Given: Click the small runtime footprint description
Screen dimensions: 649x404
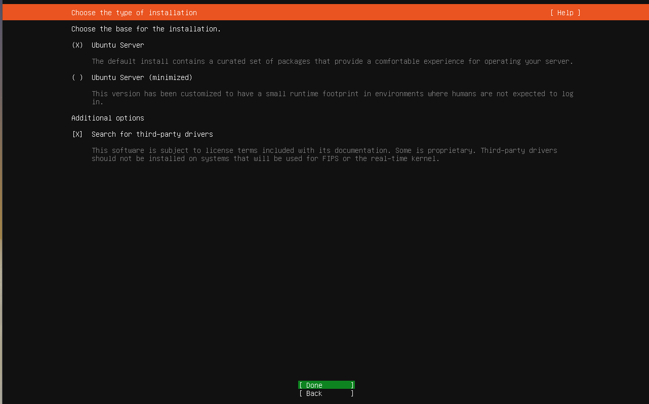Looking at the screenshot, I should coord(332,94).
